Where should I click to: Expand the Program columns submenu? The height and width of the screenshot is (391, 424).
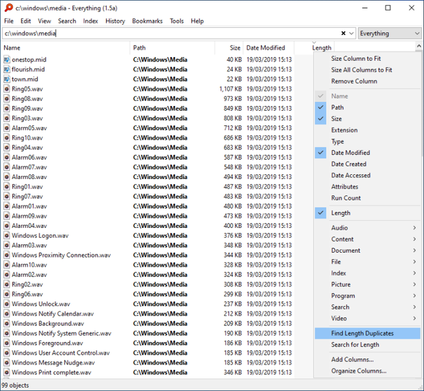pos(368,296)
